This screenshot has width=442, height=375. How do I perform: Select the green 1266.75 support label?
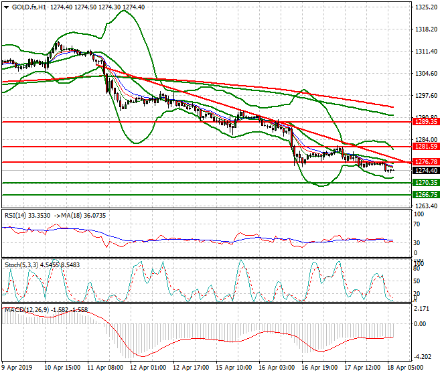pyautogui.click(x=425, y=194)
